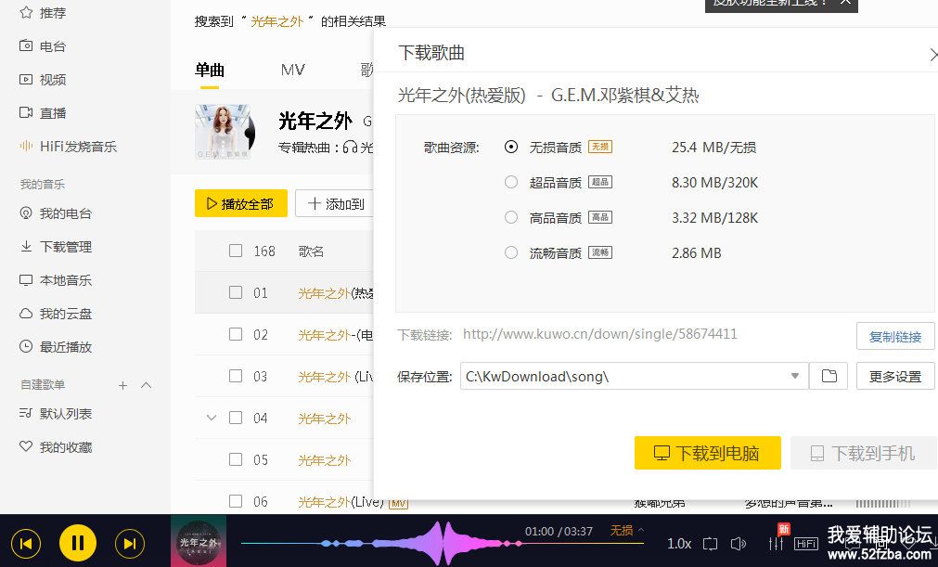The image size is (938, 567).
Task: Select 流畅音质 smooth quality
Action: (x=511, y=252)
